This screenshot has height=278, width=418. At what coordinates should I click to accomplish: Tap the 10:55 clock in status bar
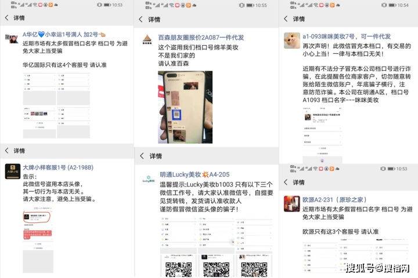click(x=261, y=5)
